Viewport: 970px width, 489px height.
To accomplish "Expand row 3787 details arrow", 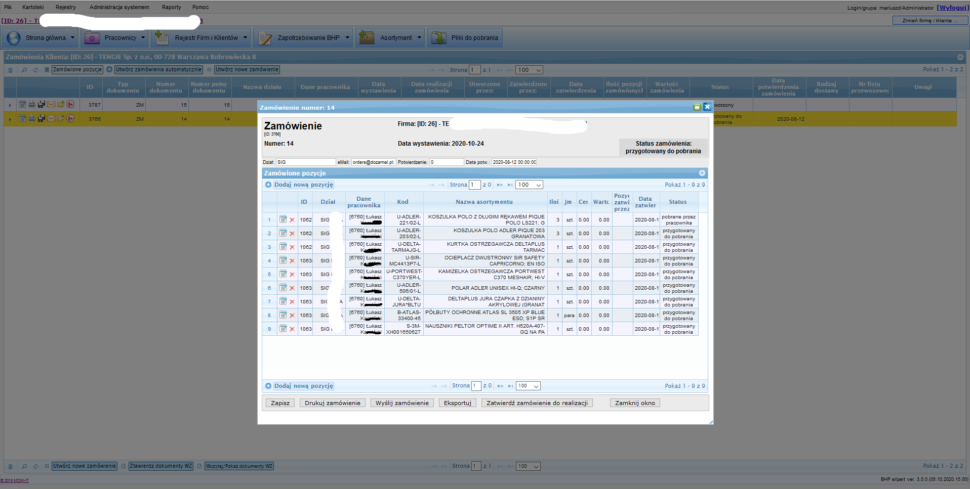I will pos(10,105).
